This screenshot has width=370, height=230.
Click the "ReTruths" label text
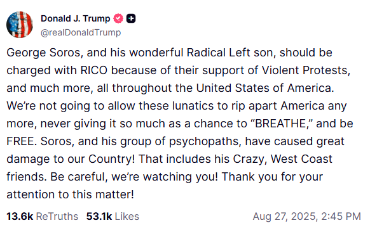[x=57, y=216]
